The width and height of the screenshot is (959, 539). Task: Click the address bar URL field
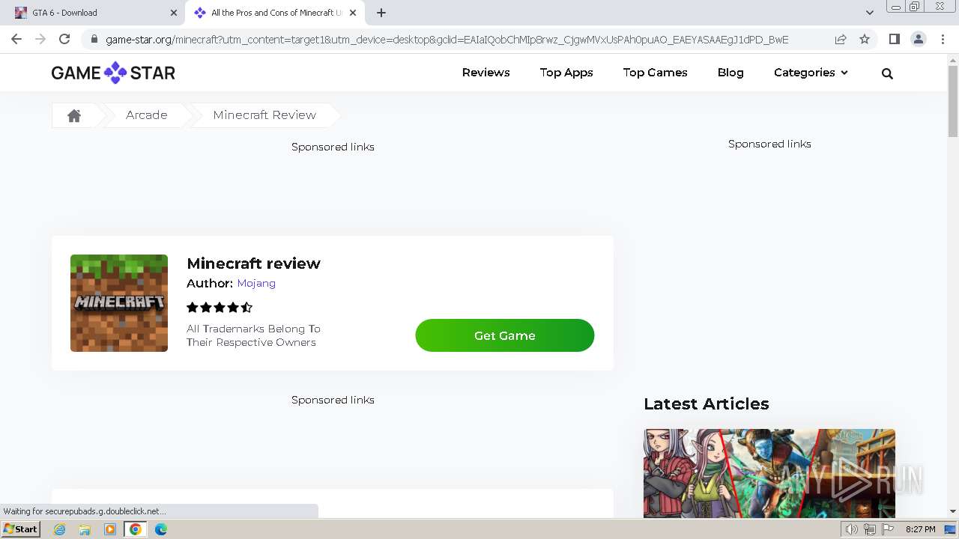[447, 40]
